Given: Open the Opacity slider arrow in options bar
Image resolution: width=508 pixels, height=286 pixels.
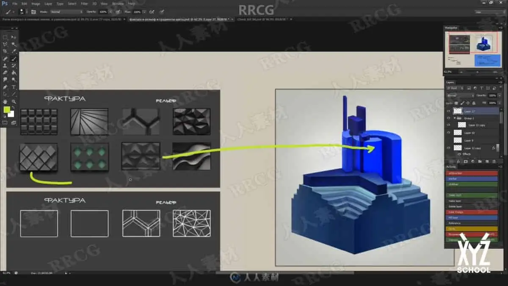Looking at the screenshot, I should [x=110, y=12].
